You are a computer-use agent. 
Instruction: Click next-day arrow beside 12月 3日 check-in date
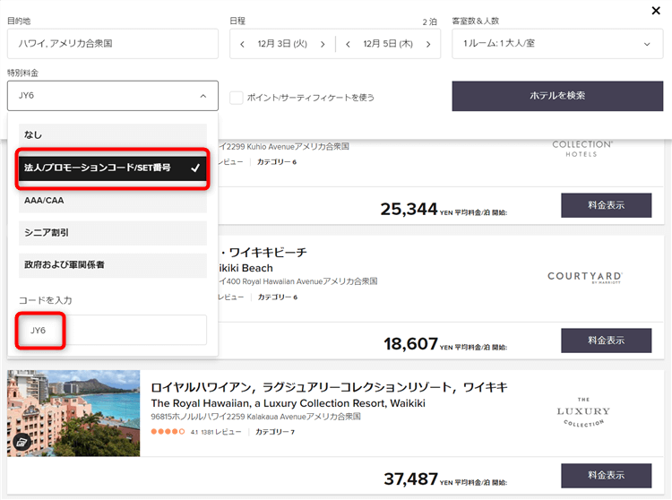pyautogui.click(x=322, y=43)
